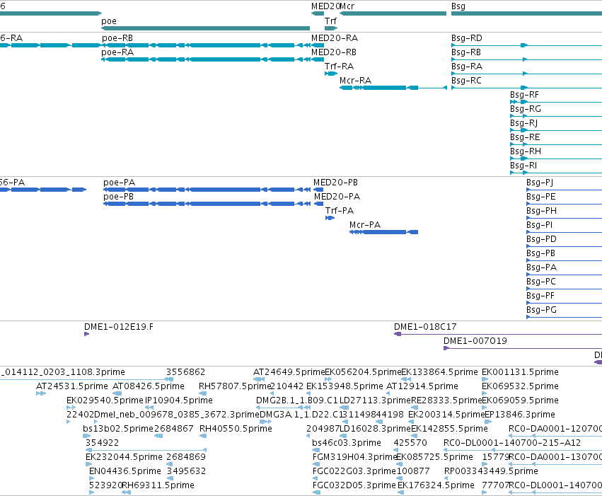Select EST EK232044.5prime
The width and height of the screenshot is (602, 496).
point(124,457)
